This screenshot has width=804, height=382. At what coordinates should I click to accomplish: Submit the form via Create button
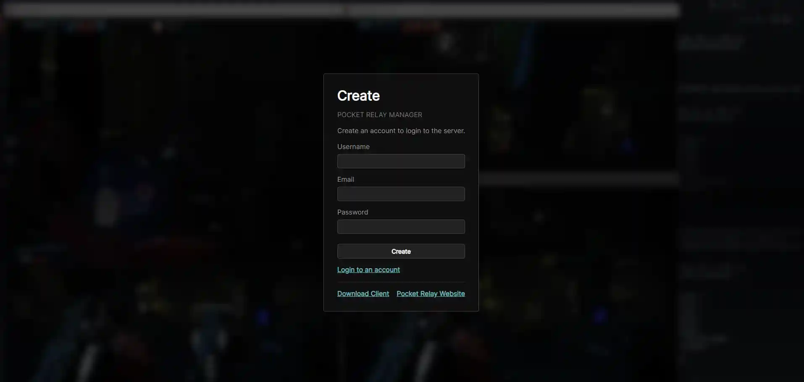click(400, 251)
